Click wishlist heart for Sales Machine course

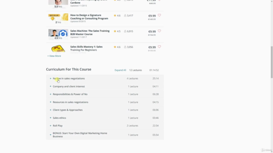tap(159, 31)
